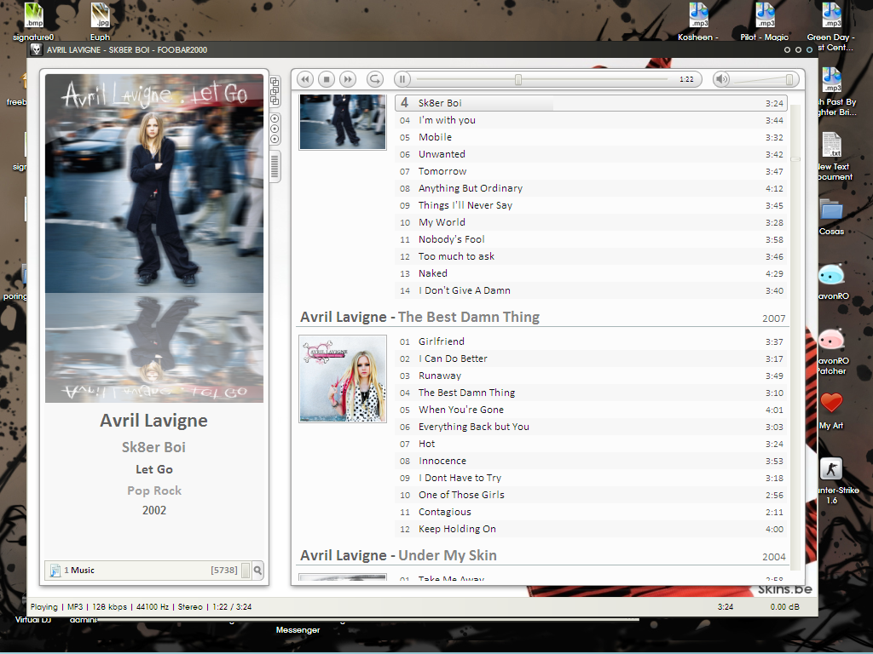Select the third circular sidebar radio button
This screenshot has width=873, height=654.
tap(275, 139)
